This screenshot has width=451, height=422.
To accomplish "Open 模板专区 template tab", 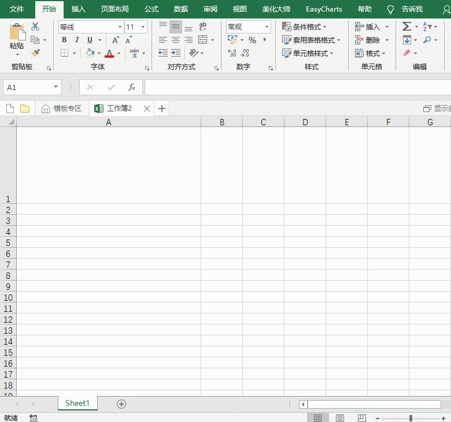I will pos(62,109).
